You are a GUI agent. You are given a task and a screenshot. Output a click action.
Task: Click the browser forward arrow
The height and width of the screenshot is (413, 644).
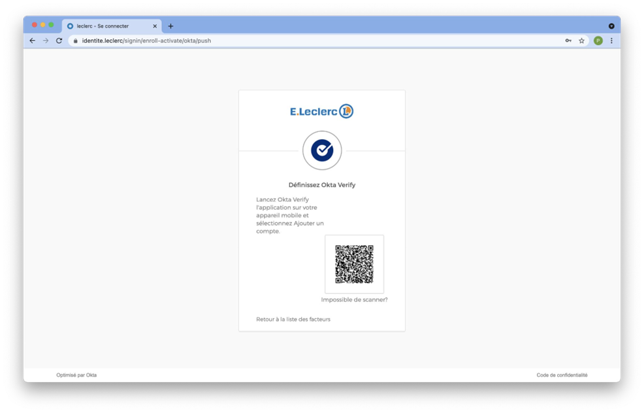click(46, 41)
